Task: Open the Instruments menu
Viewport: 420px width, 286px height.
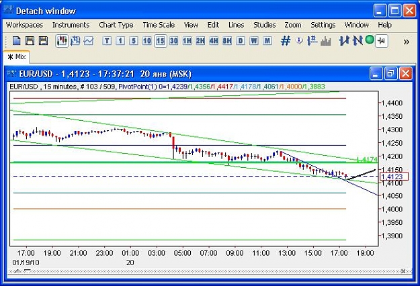Action: pyautogui.click(x=71, y=25)
